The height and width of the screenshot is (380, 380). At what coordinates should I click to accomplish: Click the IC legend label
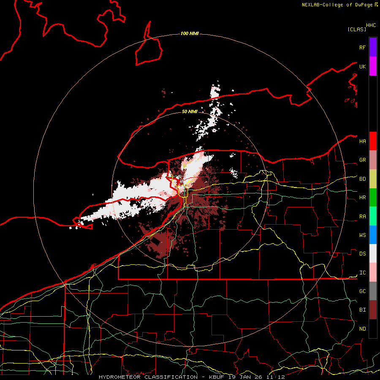click(362, 273)
